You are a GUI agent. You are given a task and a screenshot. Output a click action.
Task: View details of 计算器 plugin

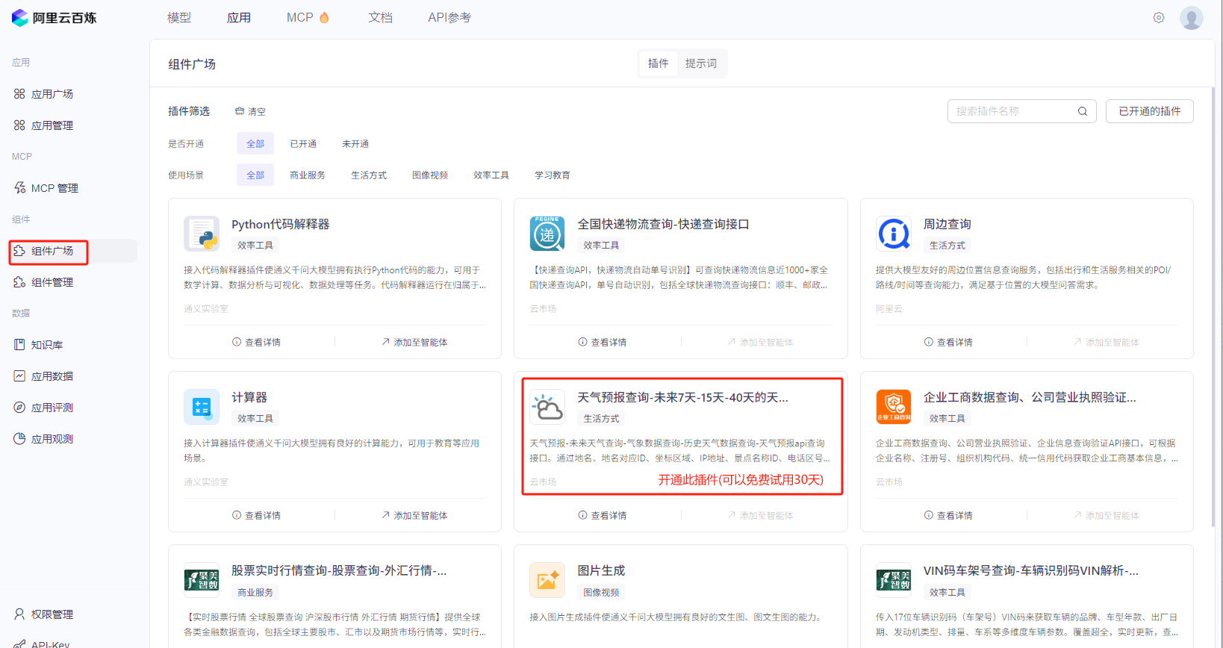click(x=257, y=515)
